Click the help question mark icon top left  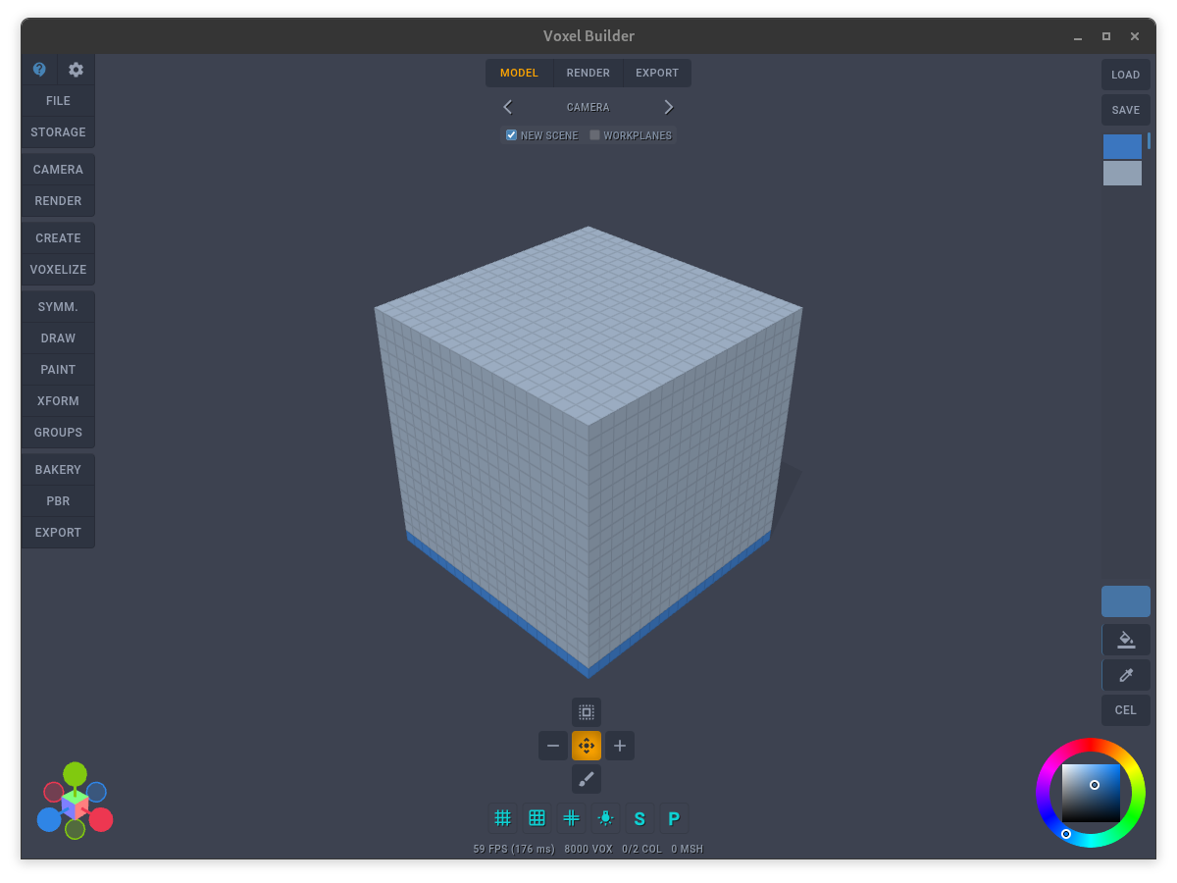(39, 69)
